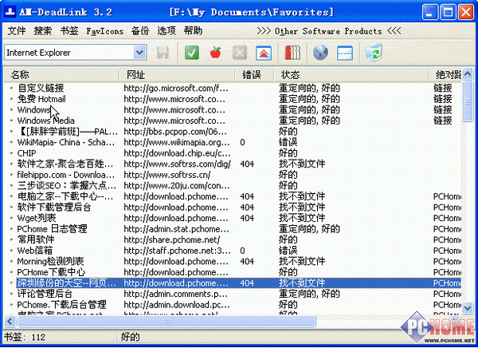478x348 pixels.
Task: Select the 评论管理后台 bookmark row
Action: click(x=233, y=294)
